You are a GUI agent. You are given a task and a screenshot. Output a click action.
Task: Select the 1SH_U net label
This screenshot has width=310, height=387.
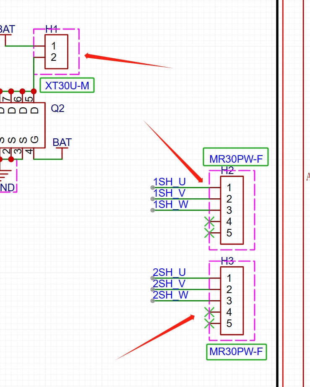[169, 182]
